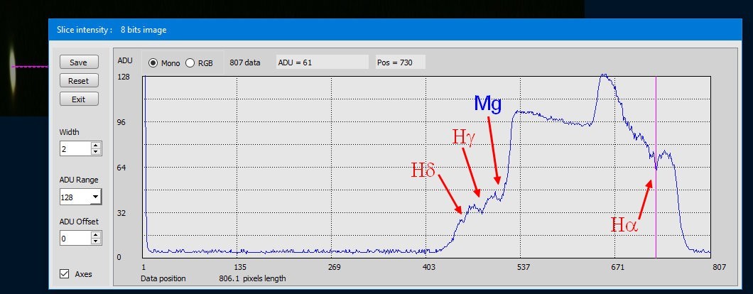
Task: Click the 671 x-axis tick label
Action: tap(617, 267)
